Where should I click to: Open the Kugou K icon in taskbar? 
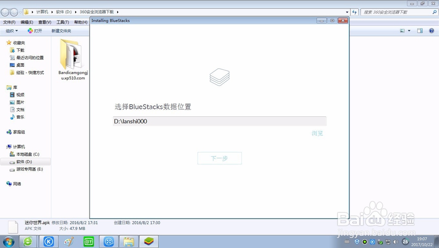48,241
